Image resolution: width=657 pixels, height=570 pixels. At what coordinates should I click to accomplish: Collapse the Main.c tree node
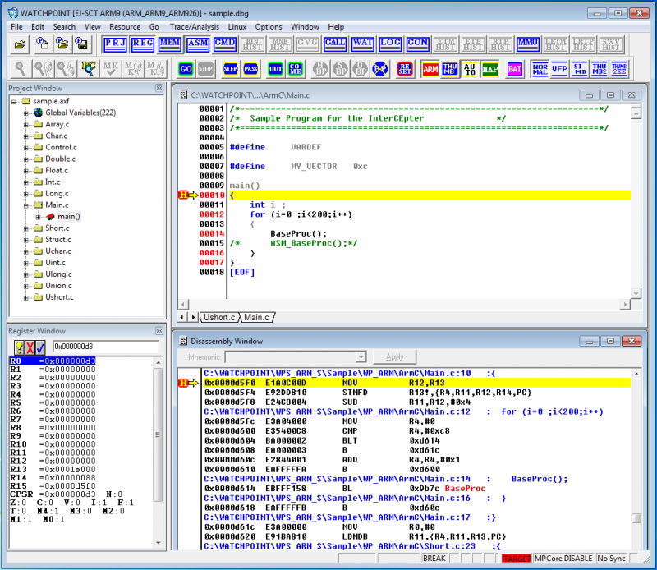click(26, 205)
